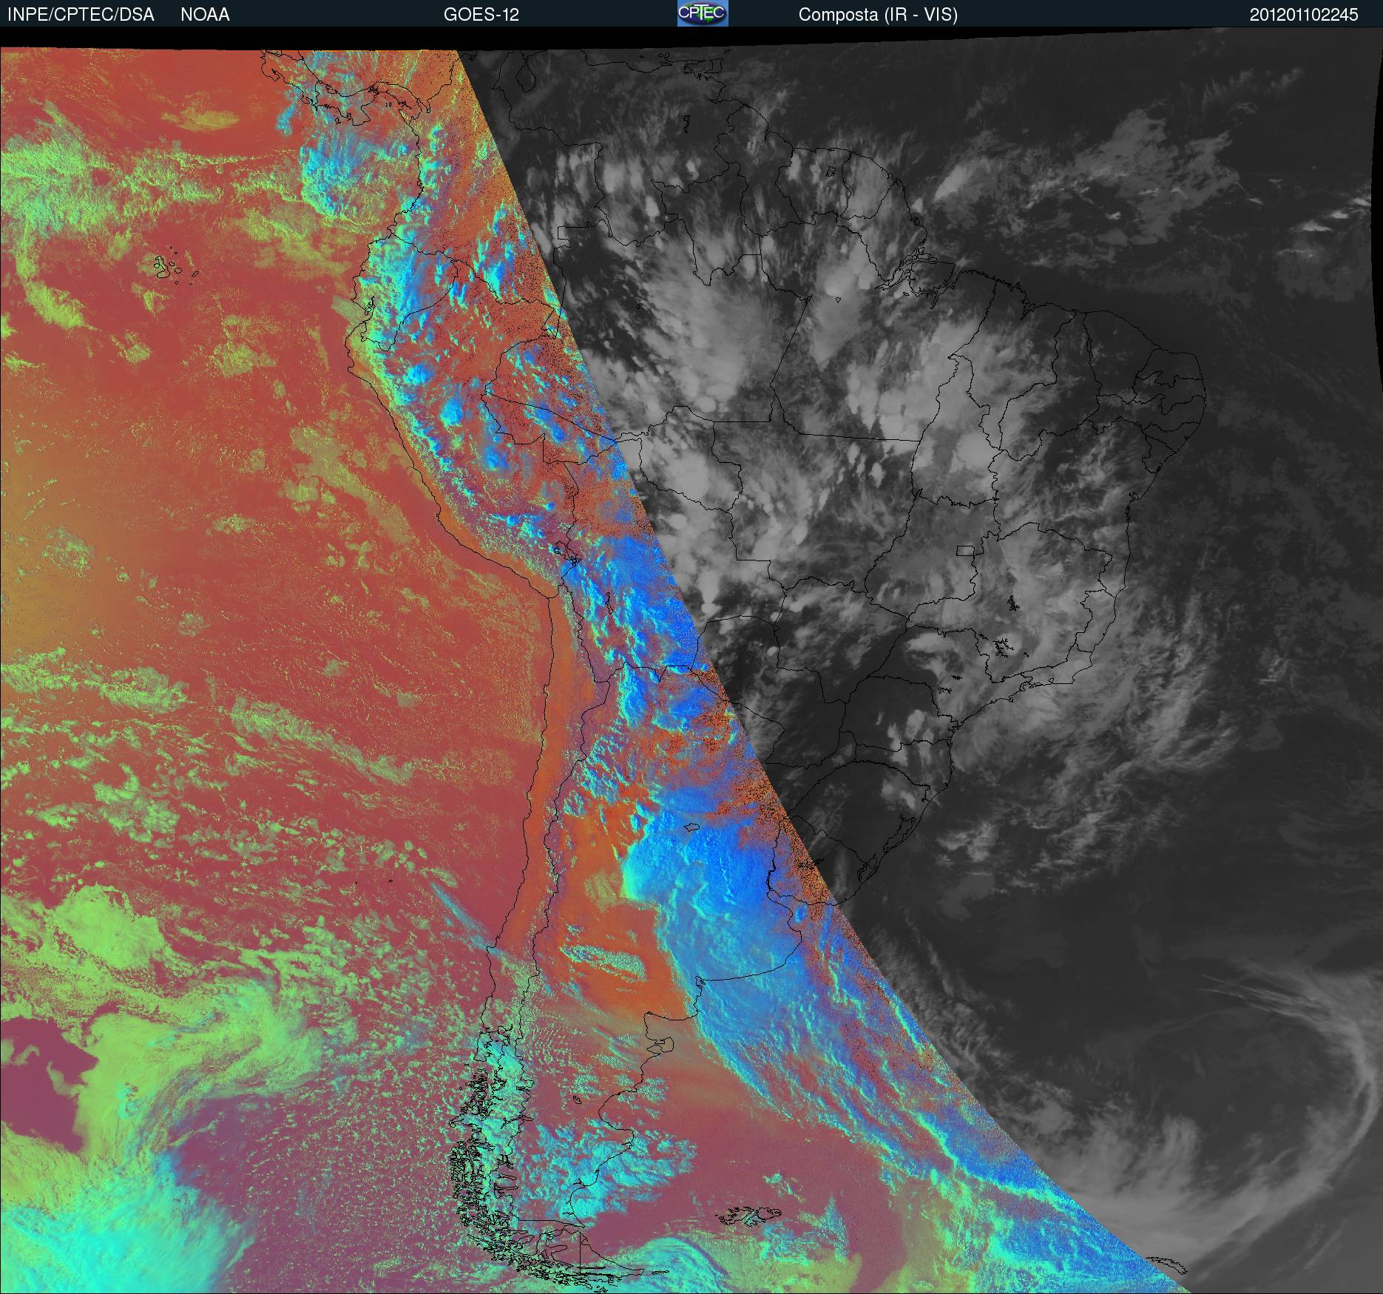This screenshot has height=1294, width=1383.
Task: Click the timestamp '201201102245'
Action: 1304,15
